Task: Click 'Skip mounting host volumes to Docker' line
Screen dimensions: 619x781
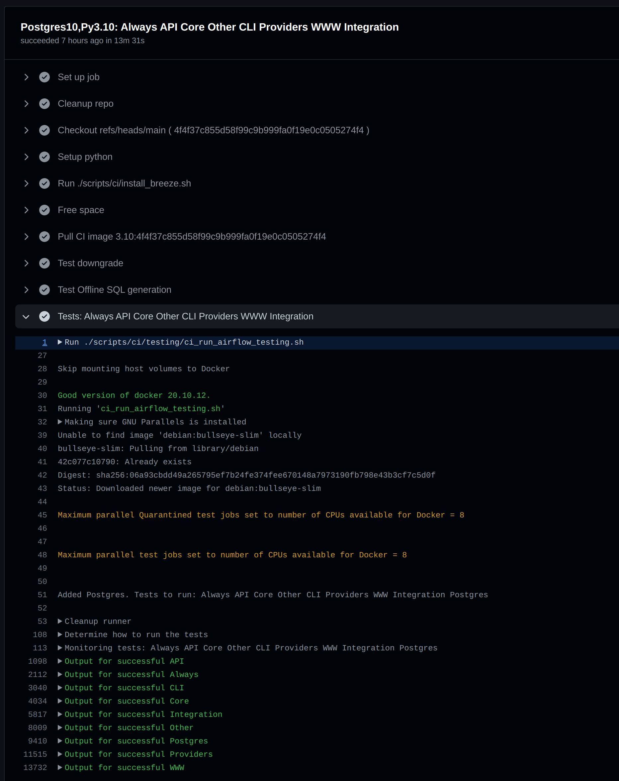Action: click(x=144, y=369)
